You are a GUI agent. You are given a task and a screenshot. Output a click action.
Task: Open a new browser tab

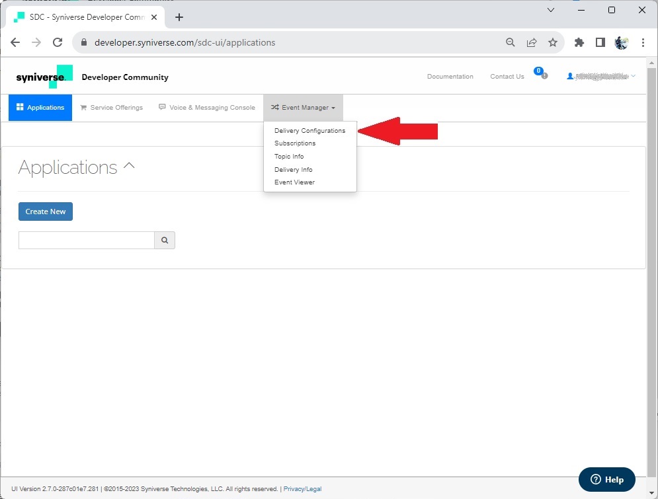tap(179, 17)
